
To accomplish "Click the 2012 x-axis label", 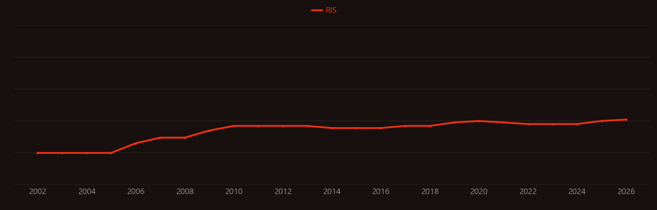I will [x=283, y=192].
